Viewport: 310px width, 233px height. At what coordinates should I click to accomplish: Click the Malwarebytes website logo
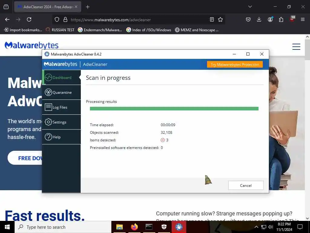click(31, 46)
